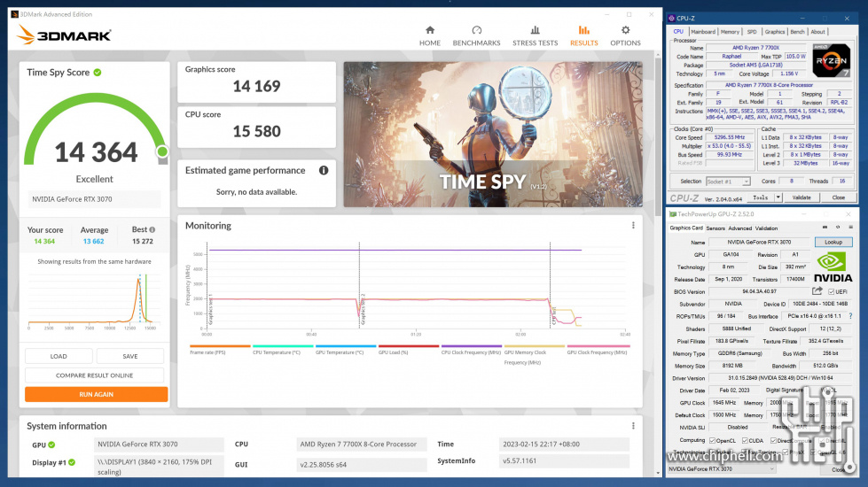
Task: Open the Options gear in 3DMark
Action: (626, 30)
